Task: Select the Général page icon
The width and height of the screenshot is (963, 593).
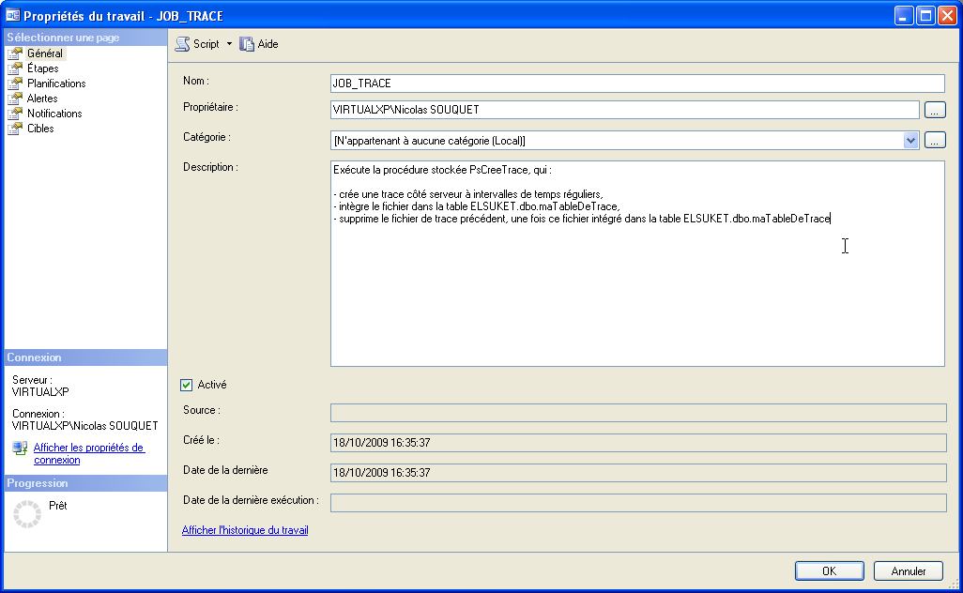Action: click(x=14, y=53)
